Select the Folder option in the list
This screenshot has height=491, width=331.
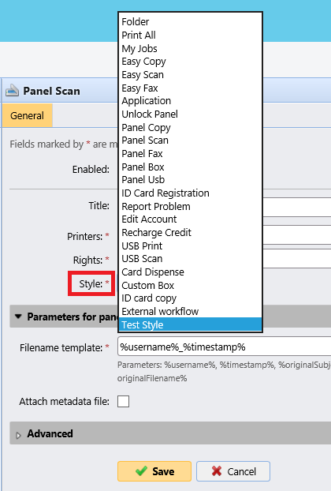coord(191,21)
